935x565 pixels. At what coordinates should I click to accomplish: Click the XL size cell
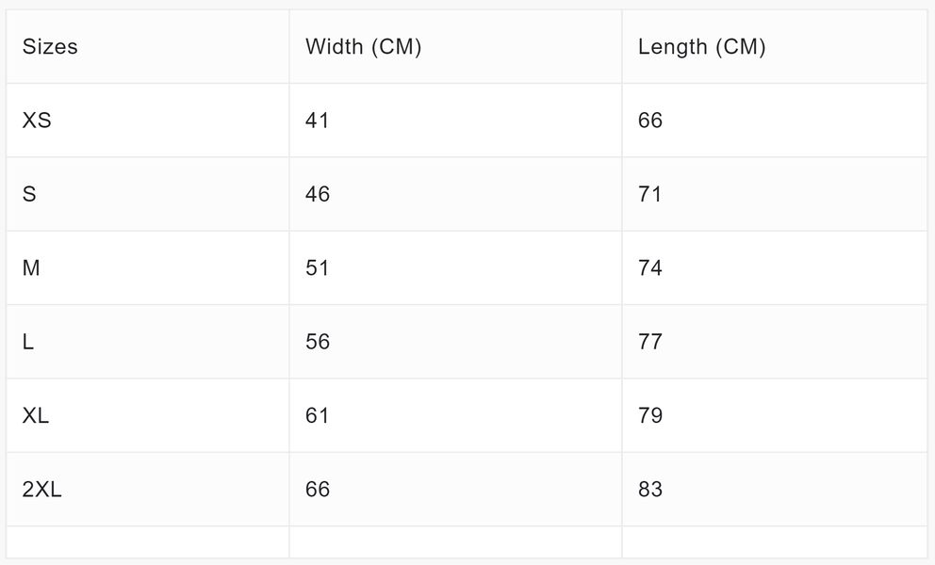pos(148,415)
